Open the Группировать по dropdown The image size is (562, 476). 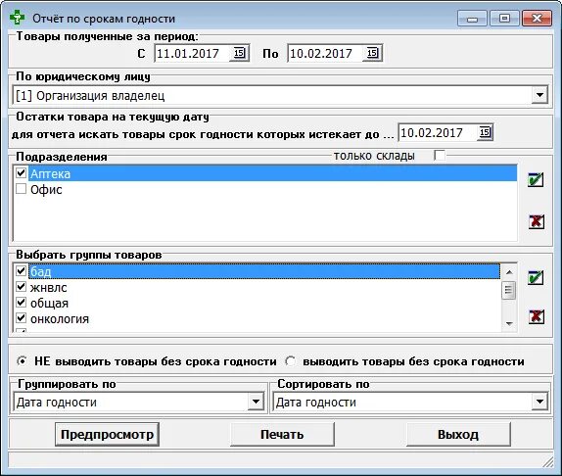coord(256,402)
